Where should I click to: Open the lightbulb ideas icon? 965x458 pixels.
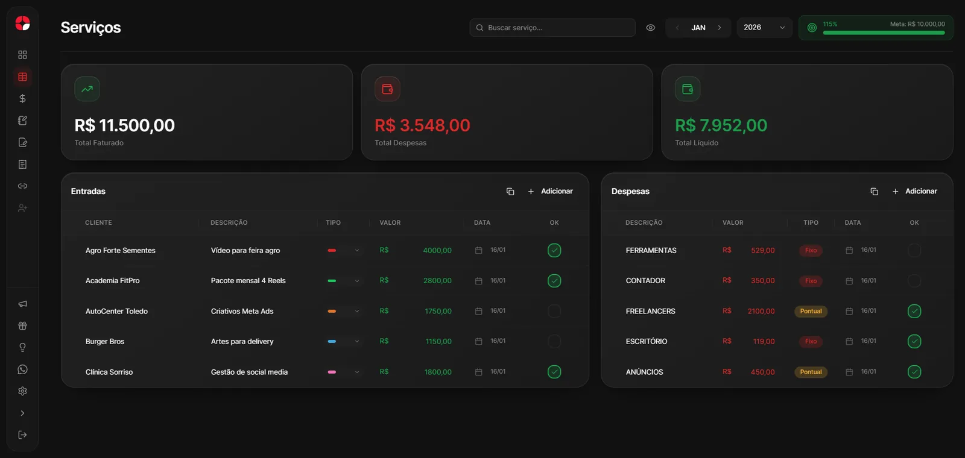tap(22, 348)
